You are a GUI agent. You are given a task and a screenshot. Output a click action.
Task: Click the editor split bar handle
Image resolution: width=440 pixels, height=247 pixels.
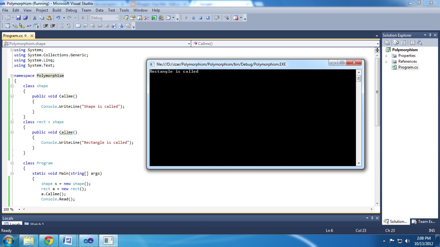[377, 50]
